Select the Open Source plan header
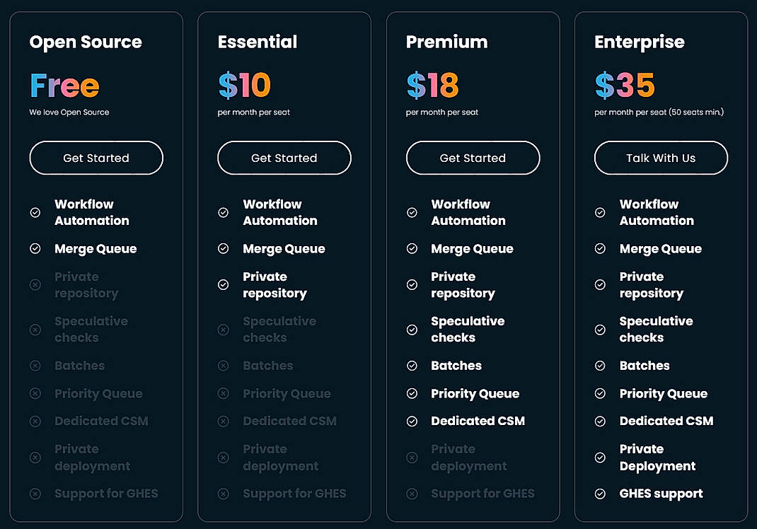Viewport: 757px width, 529px height. (x=85, y=42)
